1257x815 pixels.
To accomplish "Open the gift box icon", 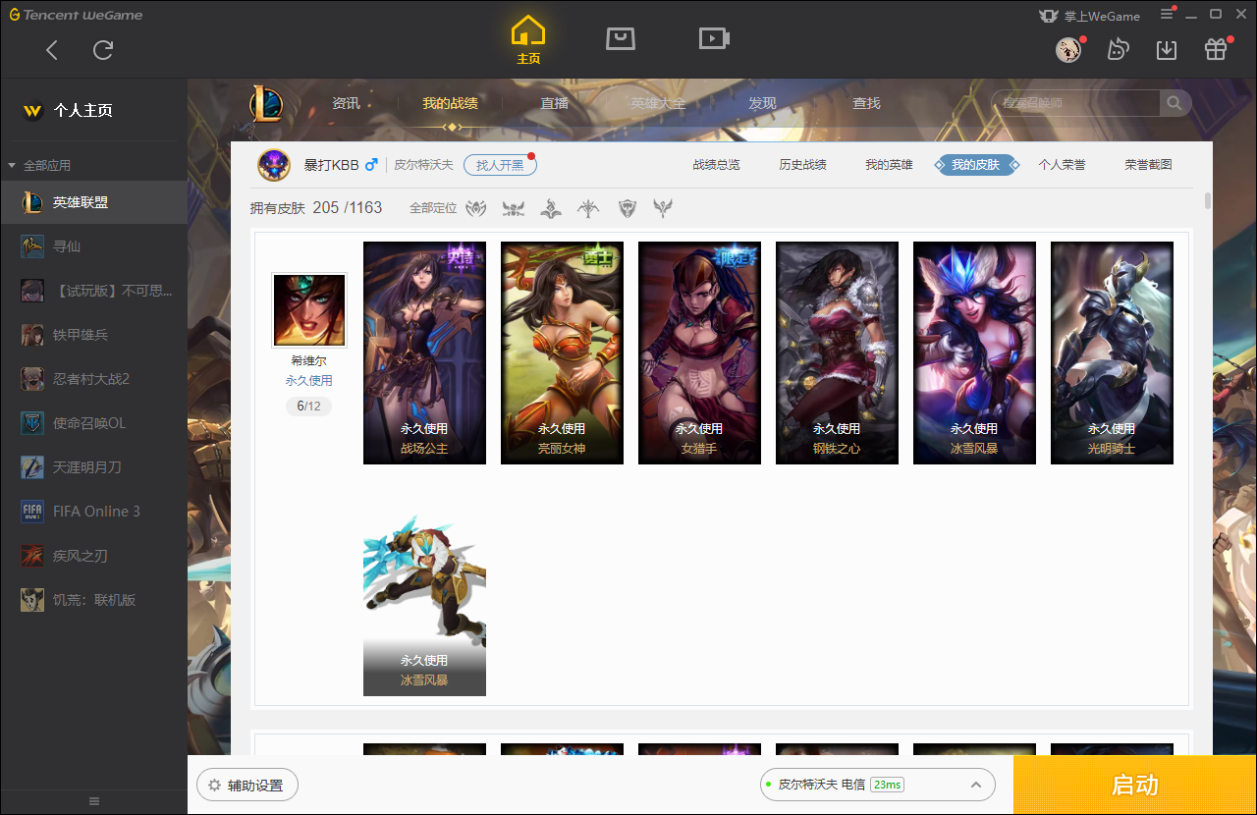I will click(1216, 50).
